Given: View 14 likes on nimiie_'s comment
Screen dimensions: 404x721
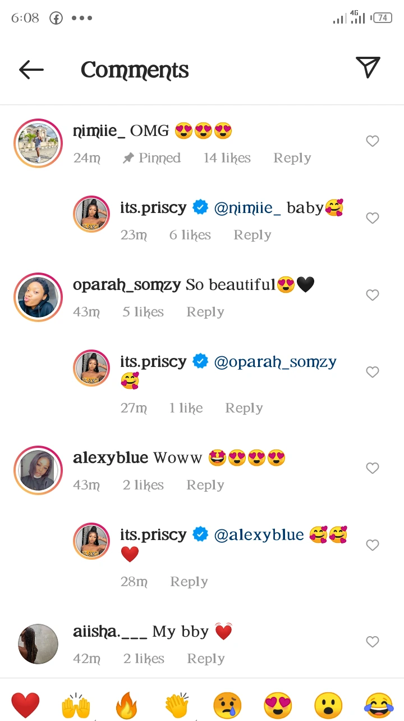Looking at the screenshot, I should click(227, 158).
